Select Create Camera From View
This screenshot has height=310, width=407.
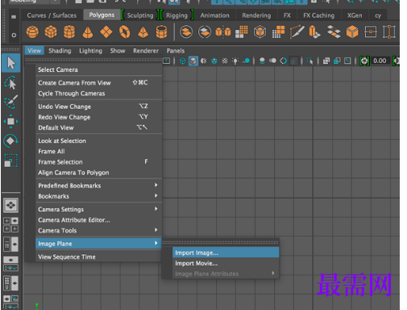click(98, 83)
